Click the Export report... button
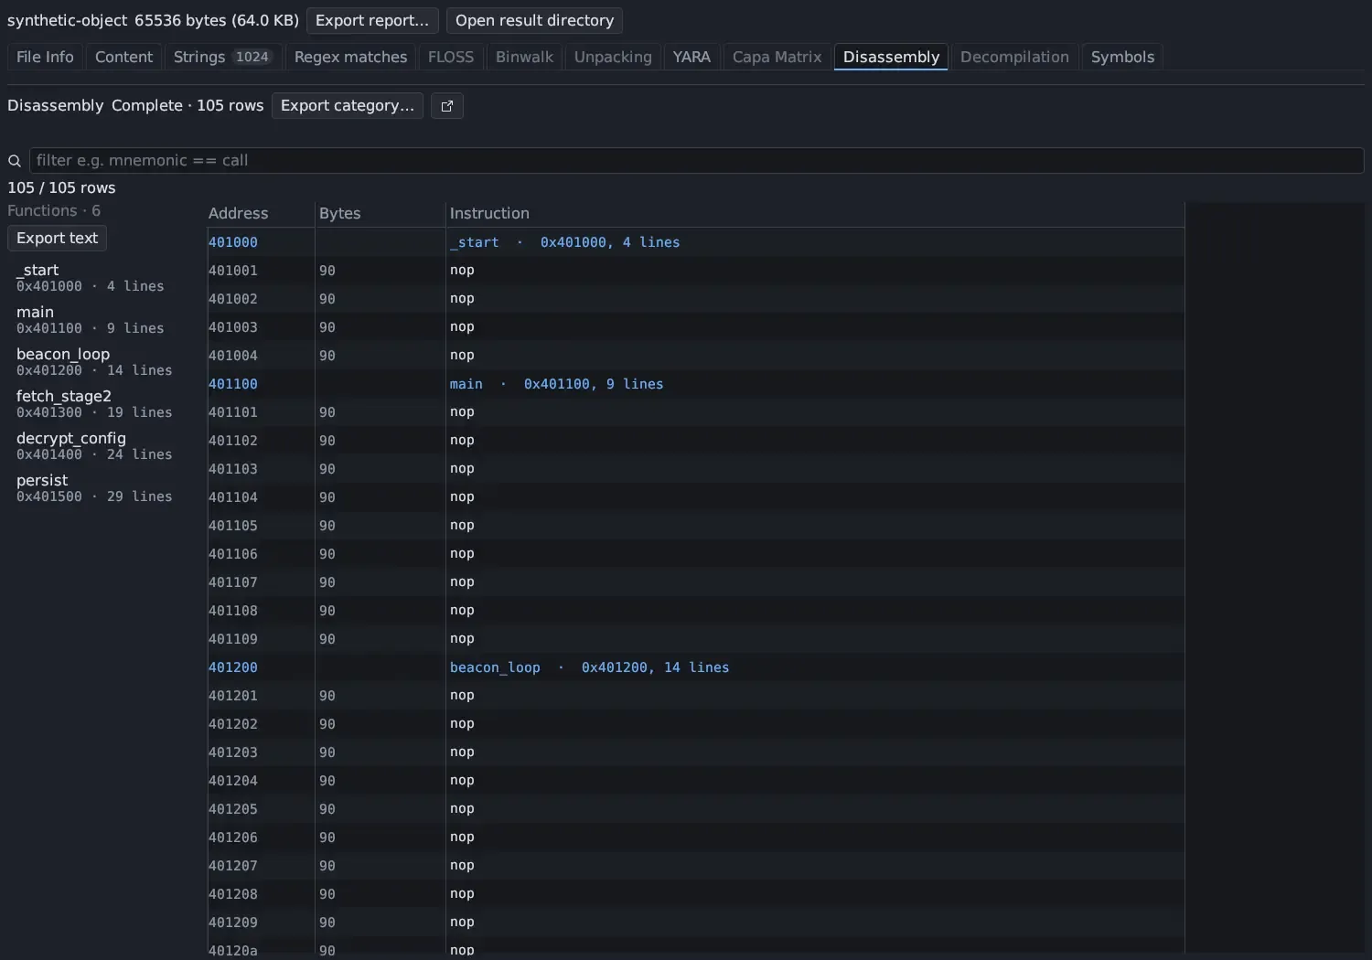1372x960 pixels. (x=372, y=20)
